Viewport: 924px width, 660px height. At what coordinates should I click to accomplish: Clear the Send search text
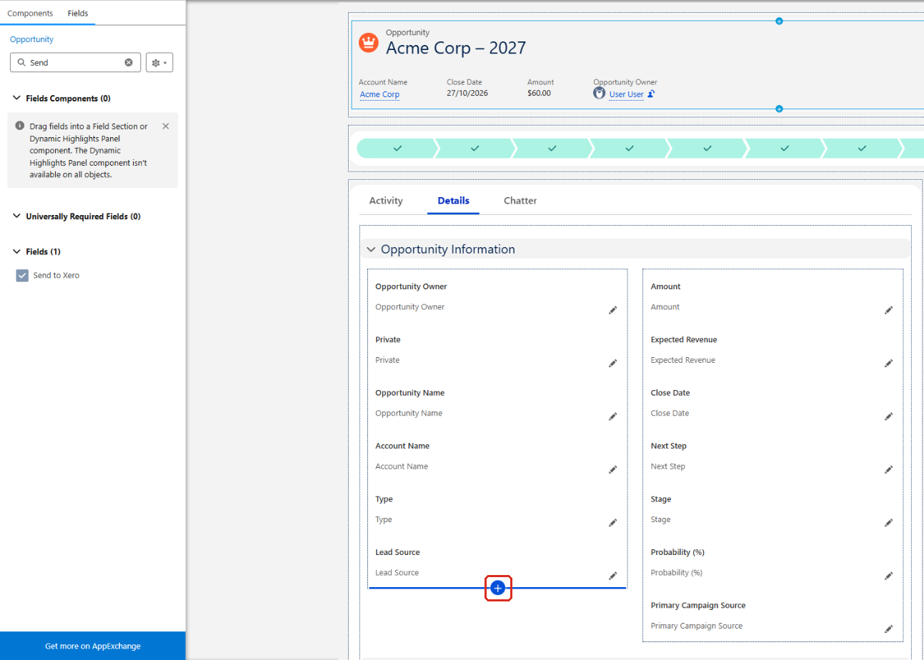[129, 63]
